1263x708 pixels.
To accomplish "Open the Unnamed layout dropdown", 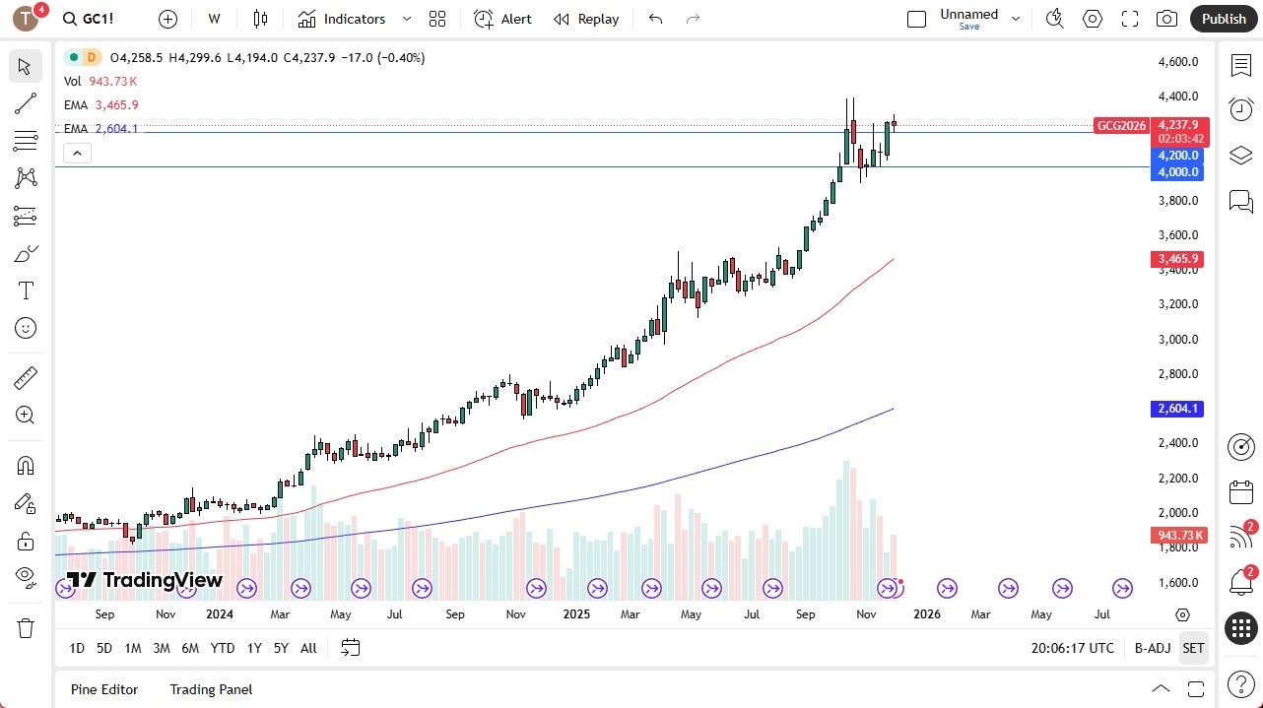I will (x=1015, y=16).
